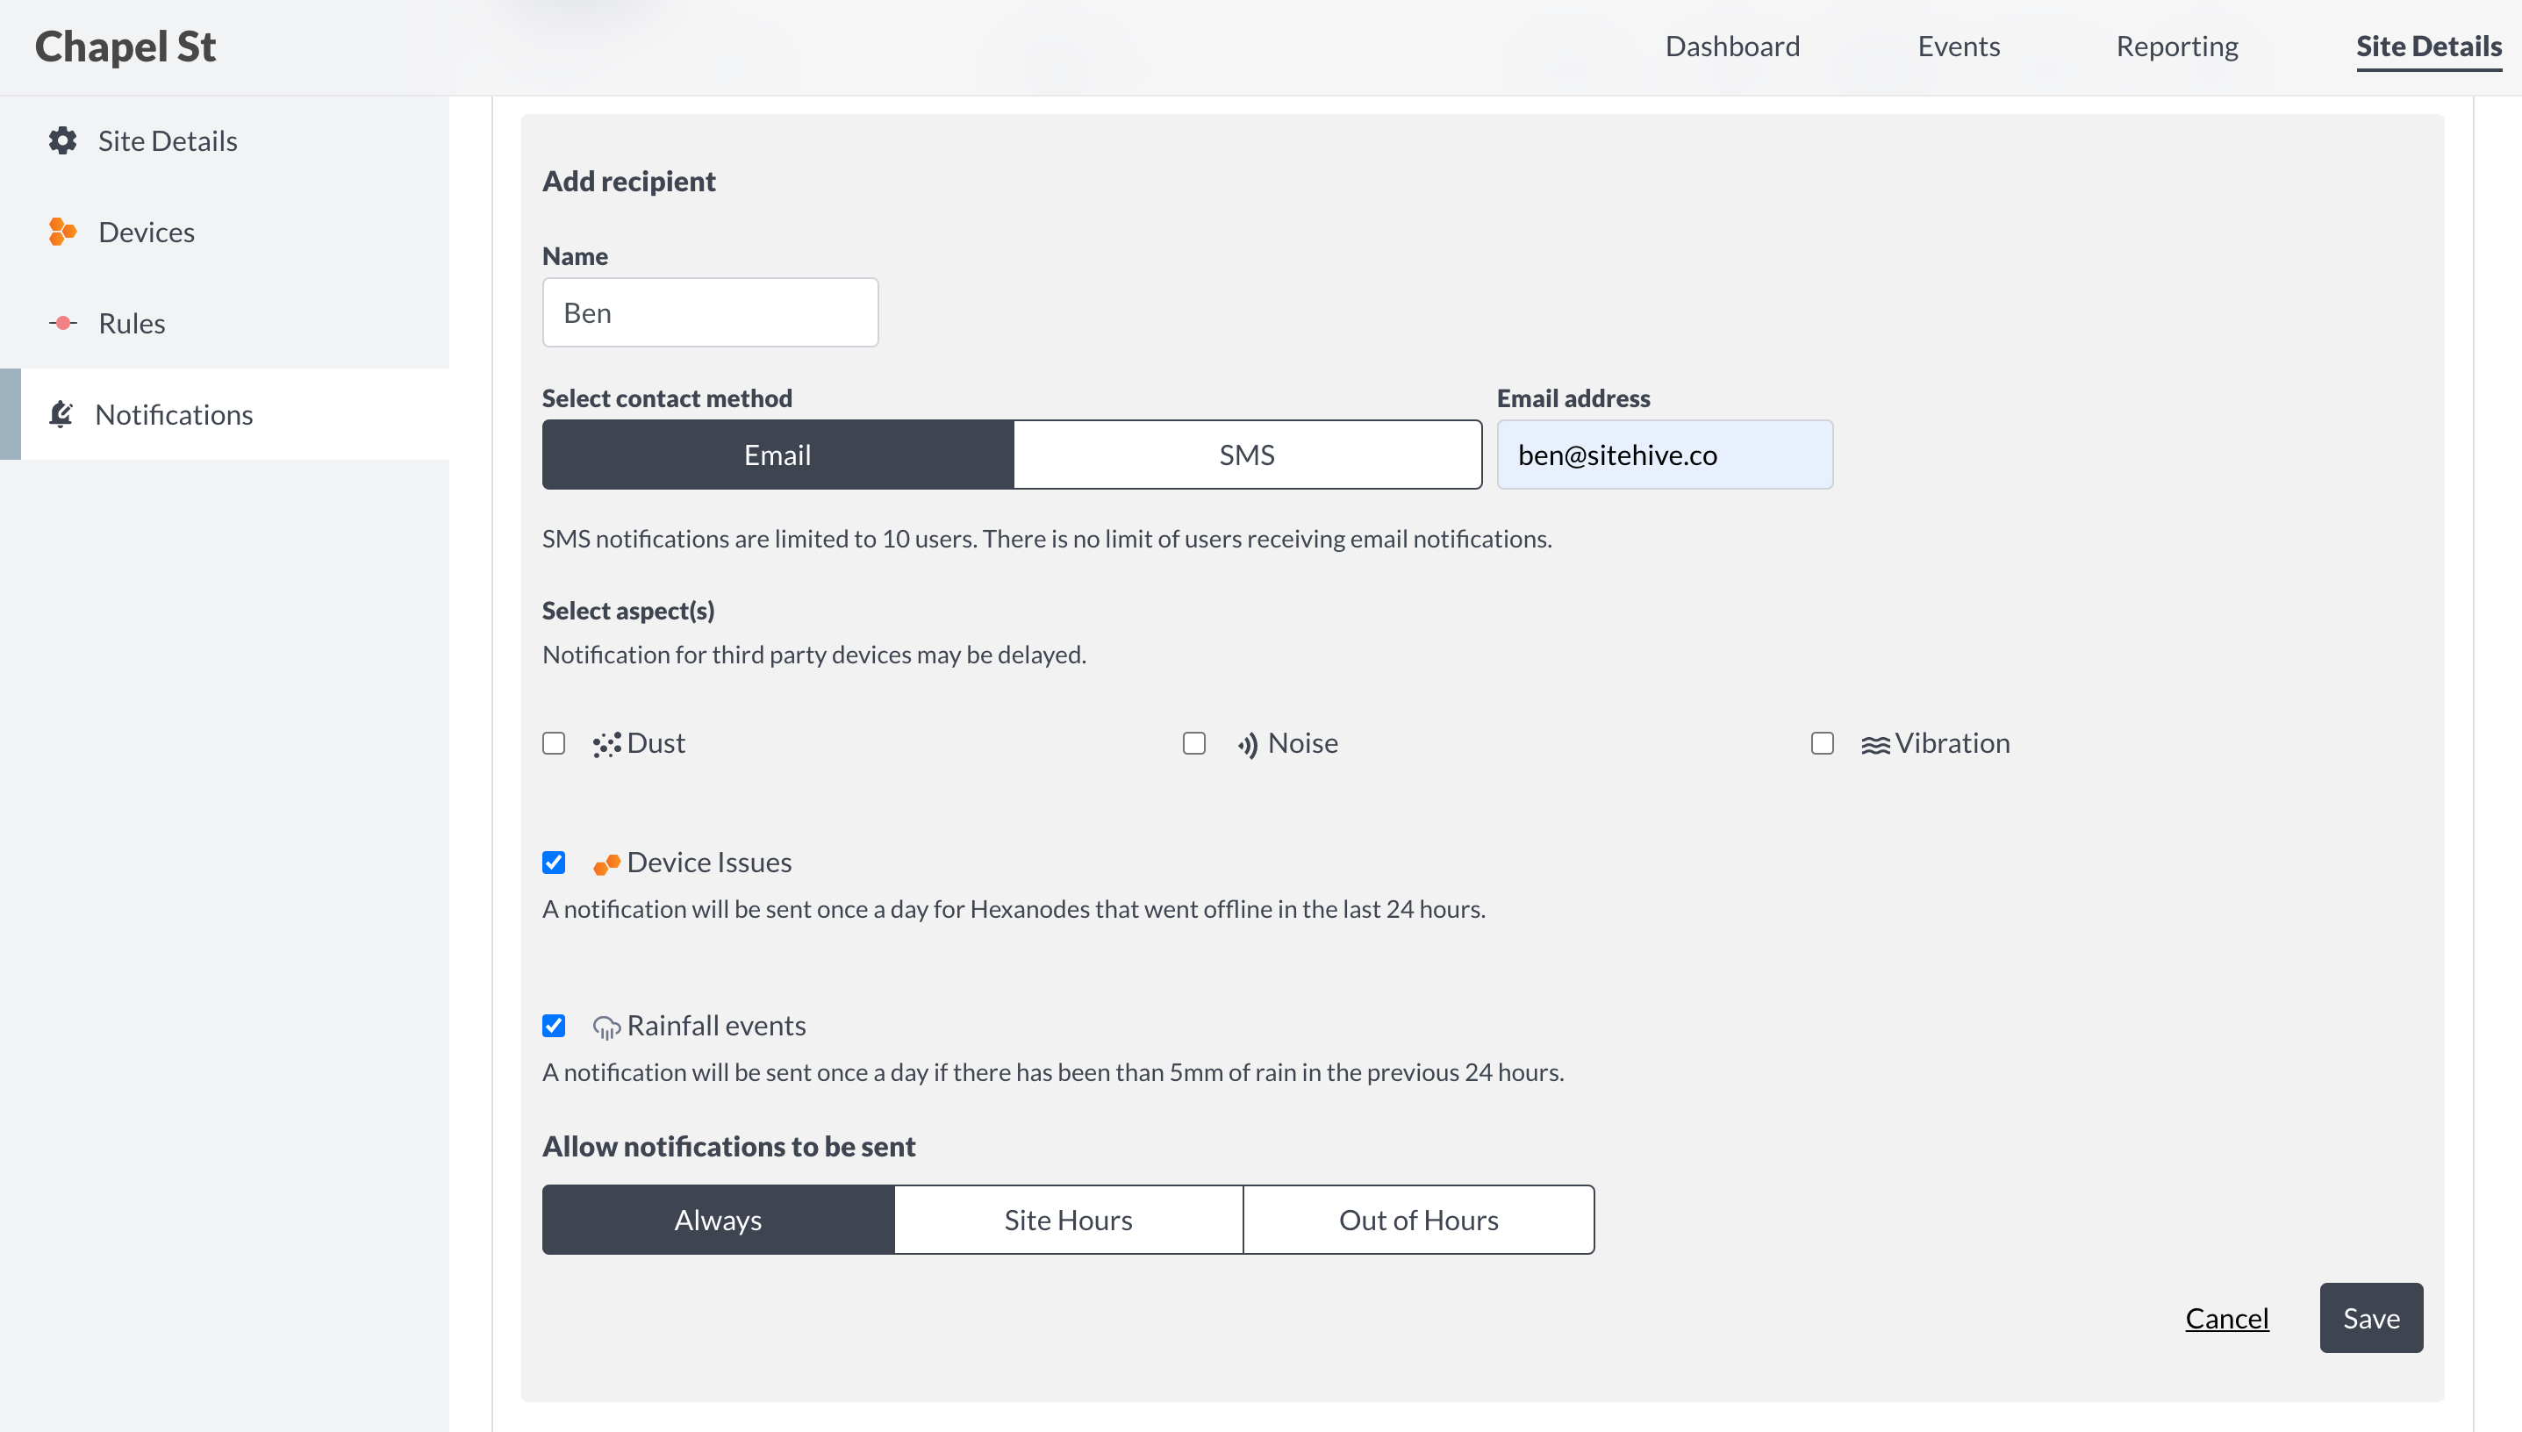2522x1432 pixels.
Task: Open the Dashboard tab
Action: tap(1732, 47)
